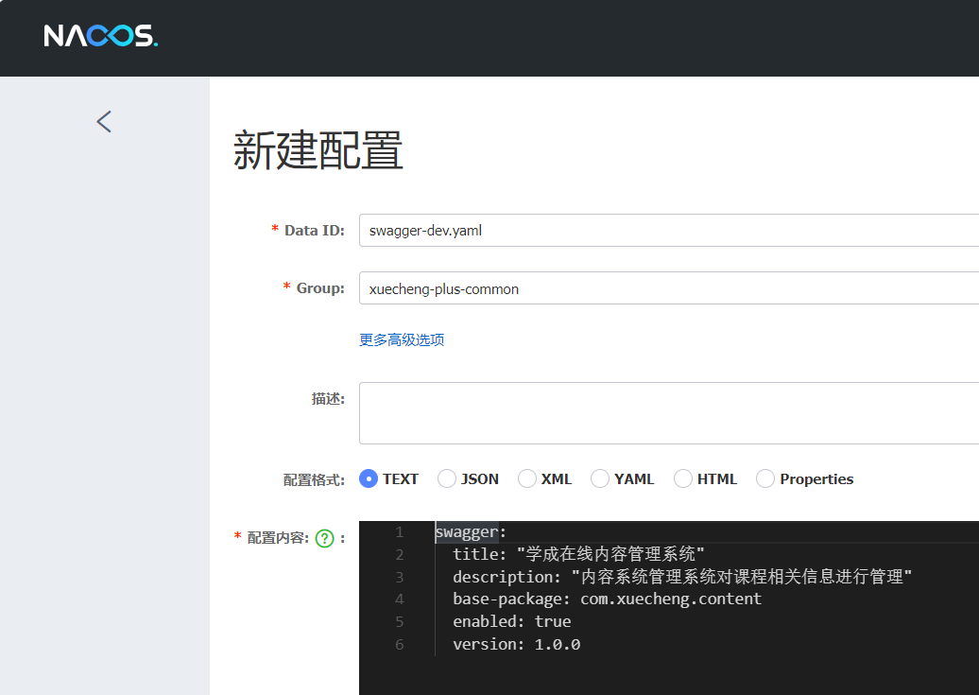Screen dimensions: 979x695
Task: Select the Properties format radio button
Action: pos(764,478)
